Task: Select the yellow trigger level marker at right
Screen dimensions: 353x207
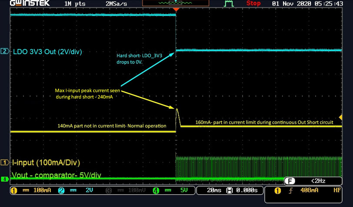Action: (341, 117)
